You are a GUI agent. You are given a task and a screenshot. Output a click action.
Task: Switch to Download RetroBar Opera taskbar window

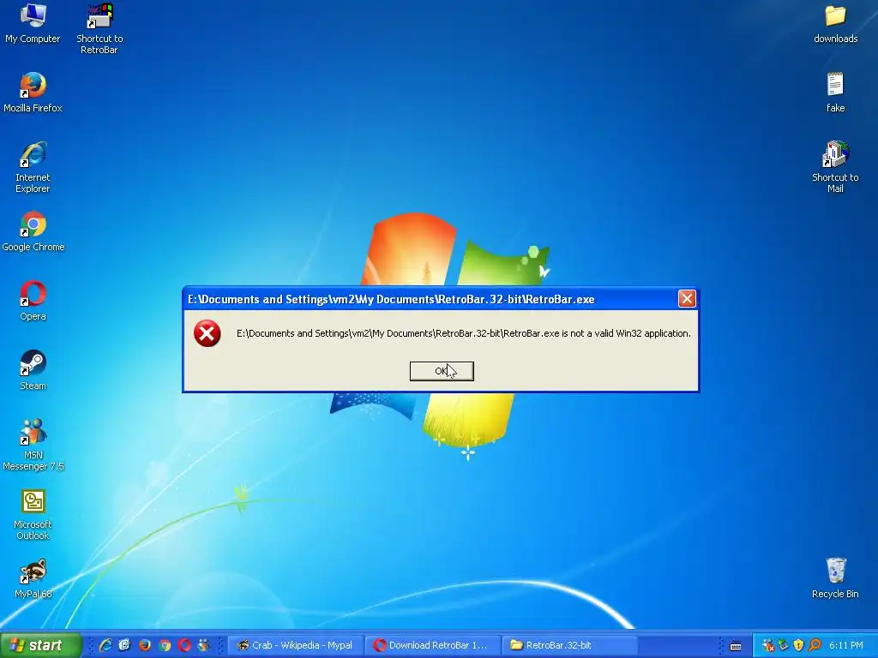432,645
